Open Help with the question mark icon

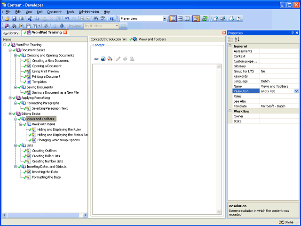(x=112, y=19)
